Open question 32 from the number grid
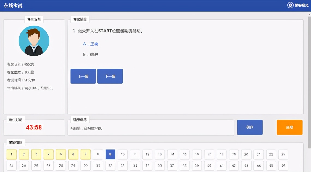Screen dimensions: 311x172 click(x=110, y=165)
